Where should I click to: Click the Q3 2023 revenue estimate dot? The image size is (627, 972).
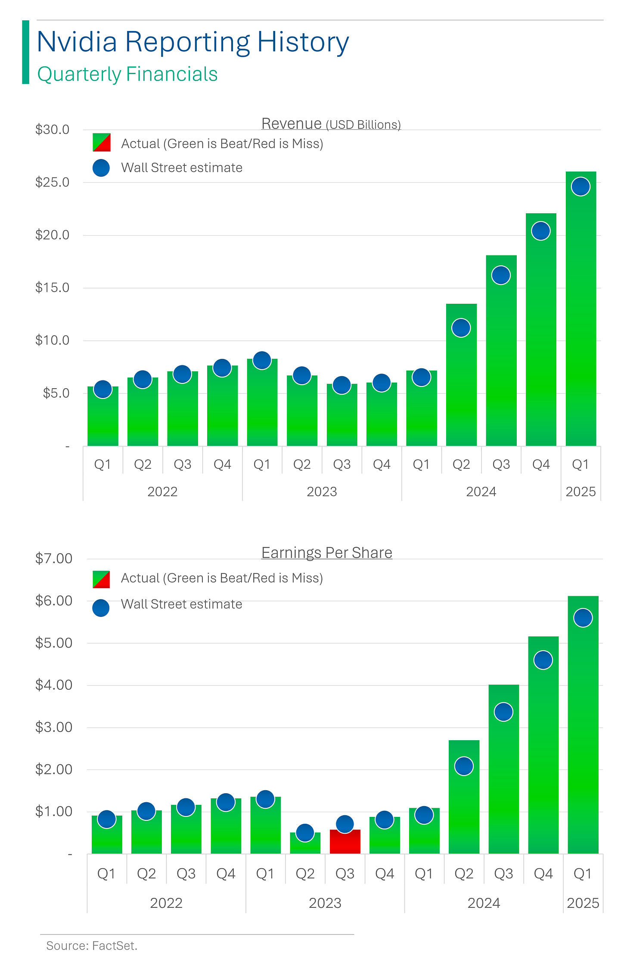342,385
